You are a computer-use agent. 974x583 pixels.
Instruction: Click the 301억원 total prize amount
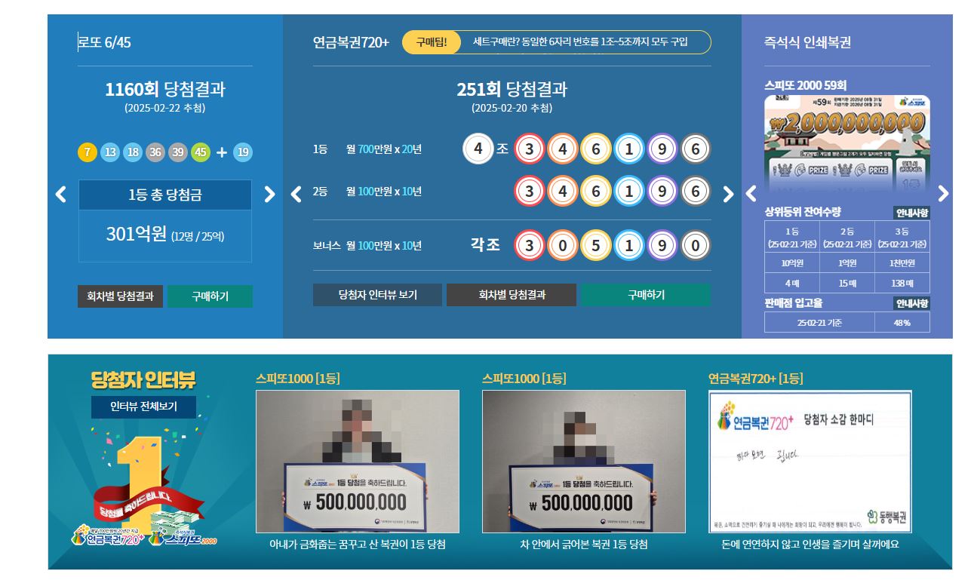[x=136, y=235]
